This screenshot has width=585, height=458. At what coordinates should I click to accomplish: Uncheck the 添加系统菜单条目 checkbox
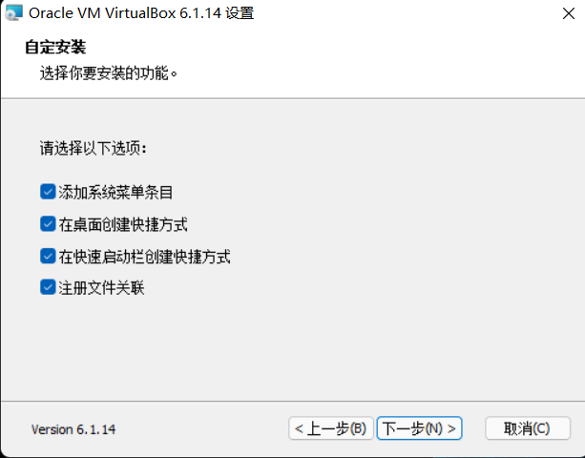point(48,192)
